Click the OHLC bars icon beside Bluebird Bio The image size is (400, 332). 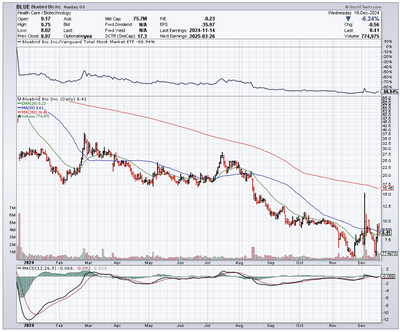coord(19,99)
